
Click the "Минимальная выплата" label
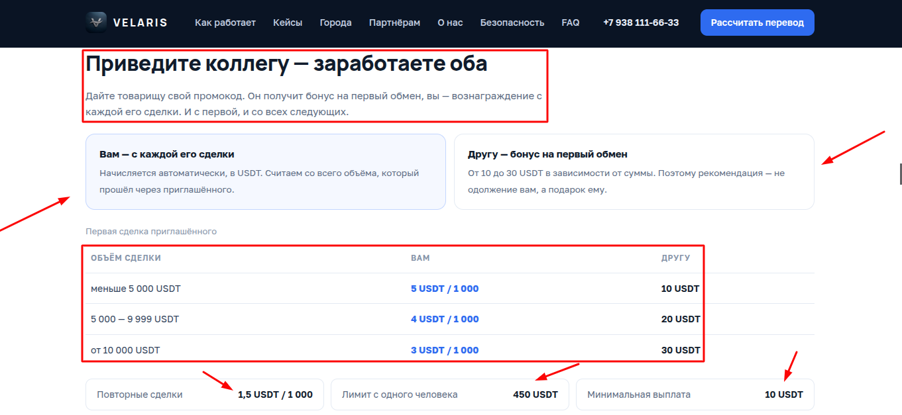pyautogui.click(x=639, y=394)
